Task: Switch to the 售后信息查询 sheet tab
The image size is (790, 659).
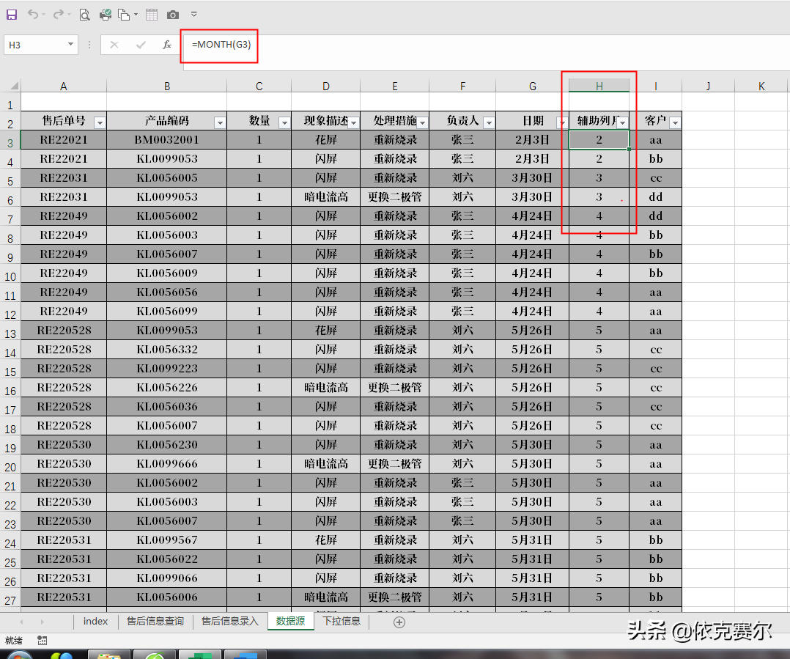Action: click(x=155, y=621)
